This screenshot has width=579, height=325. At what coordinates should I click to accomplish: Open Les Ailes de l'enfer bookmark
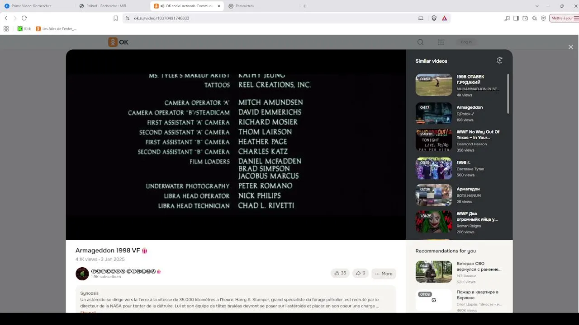tap(56, 28)
